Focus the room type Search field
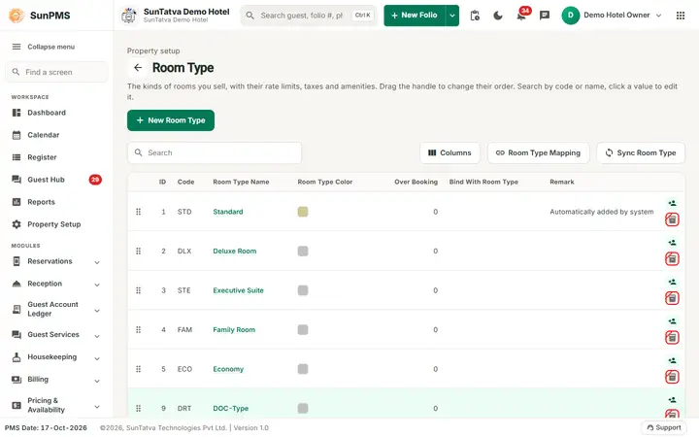This screenshot has width=699, height=437. (215, 153)
